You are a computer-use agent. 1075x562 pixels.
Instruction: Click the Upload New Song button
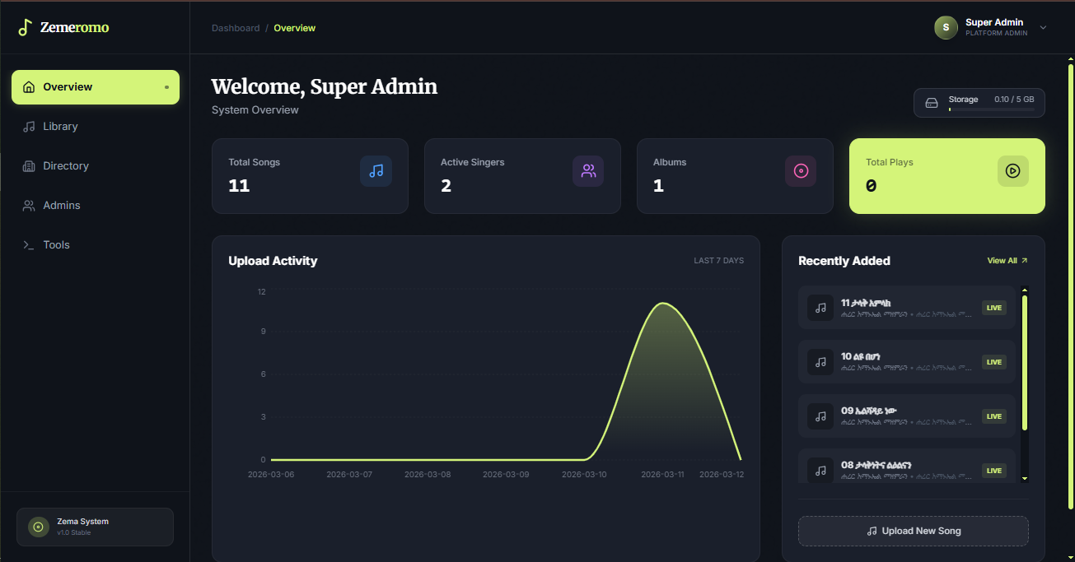point(914,531)
